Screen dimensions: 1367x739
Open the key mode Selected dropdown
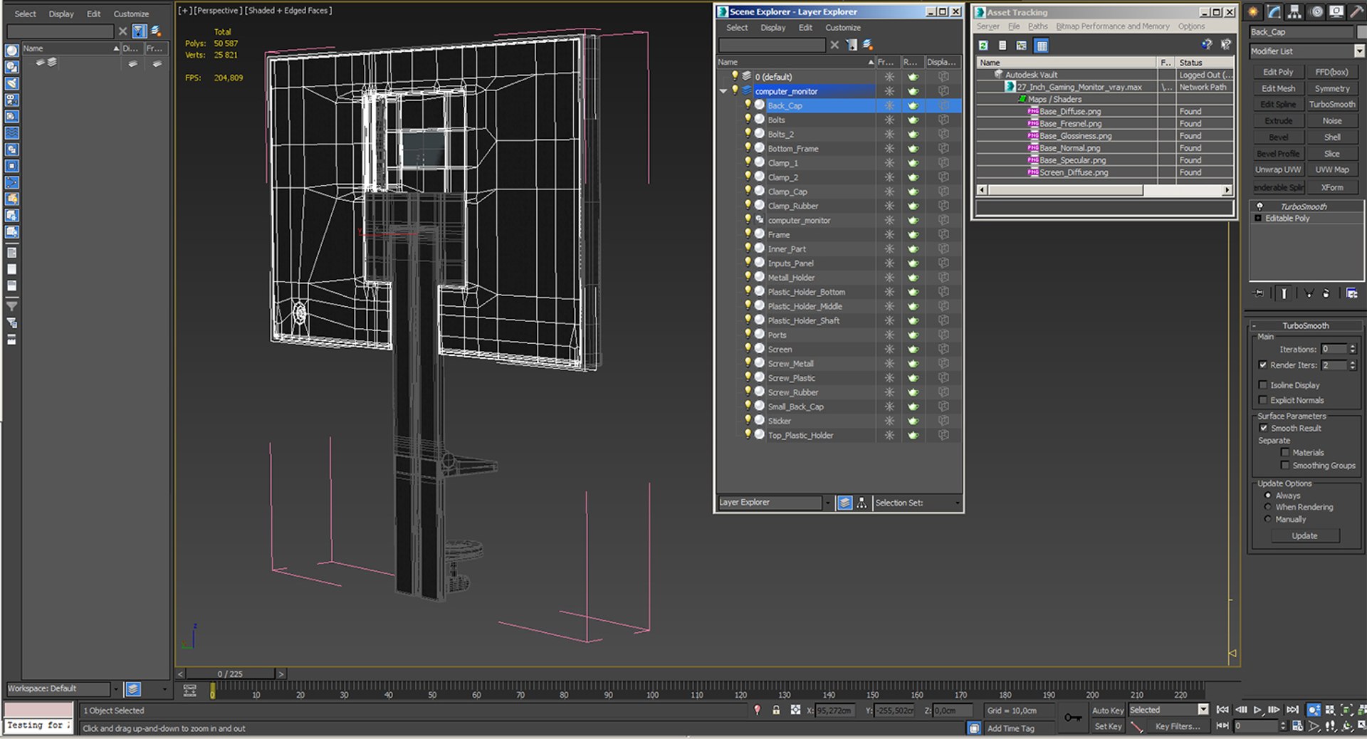[1203, 710]
